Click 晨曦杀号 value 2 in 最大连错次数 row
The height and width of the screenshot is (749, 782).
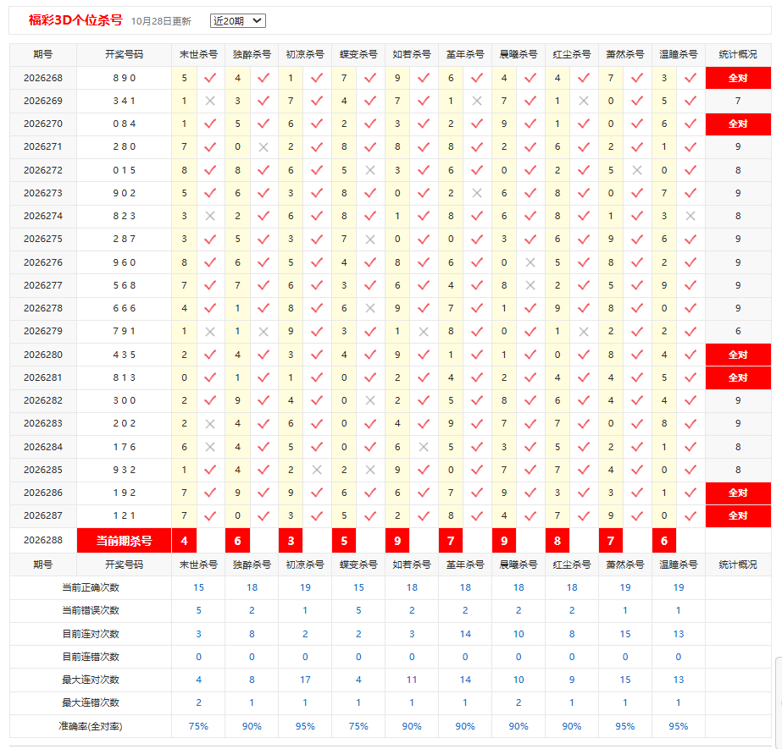tap(519, 702)
